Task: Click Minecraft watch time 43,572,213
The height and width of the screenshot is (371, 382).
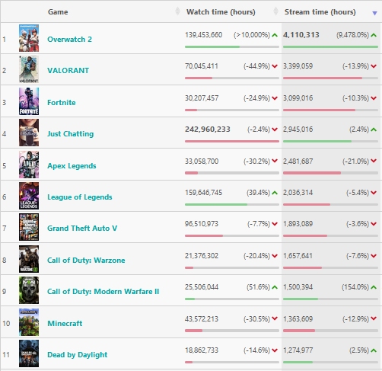Action: click(x=202, y=319)
